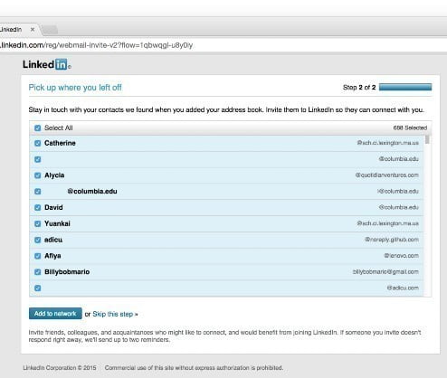This screenshot has width=447, height=378.
Task: Select the @columbia.edu named contact row
Action: pyautogui.click(x=226, y=192)
